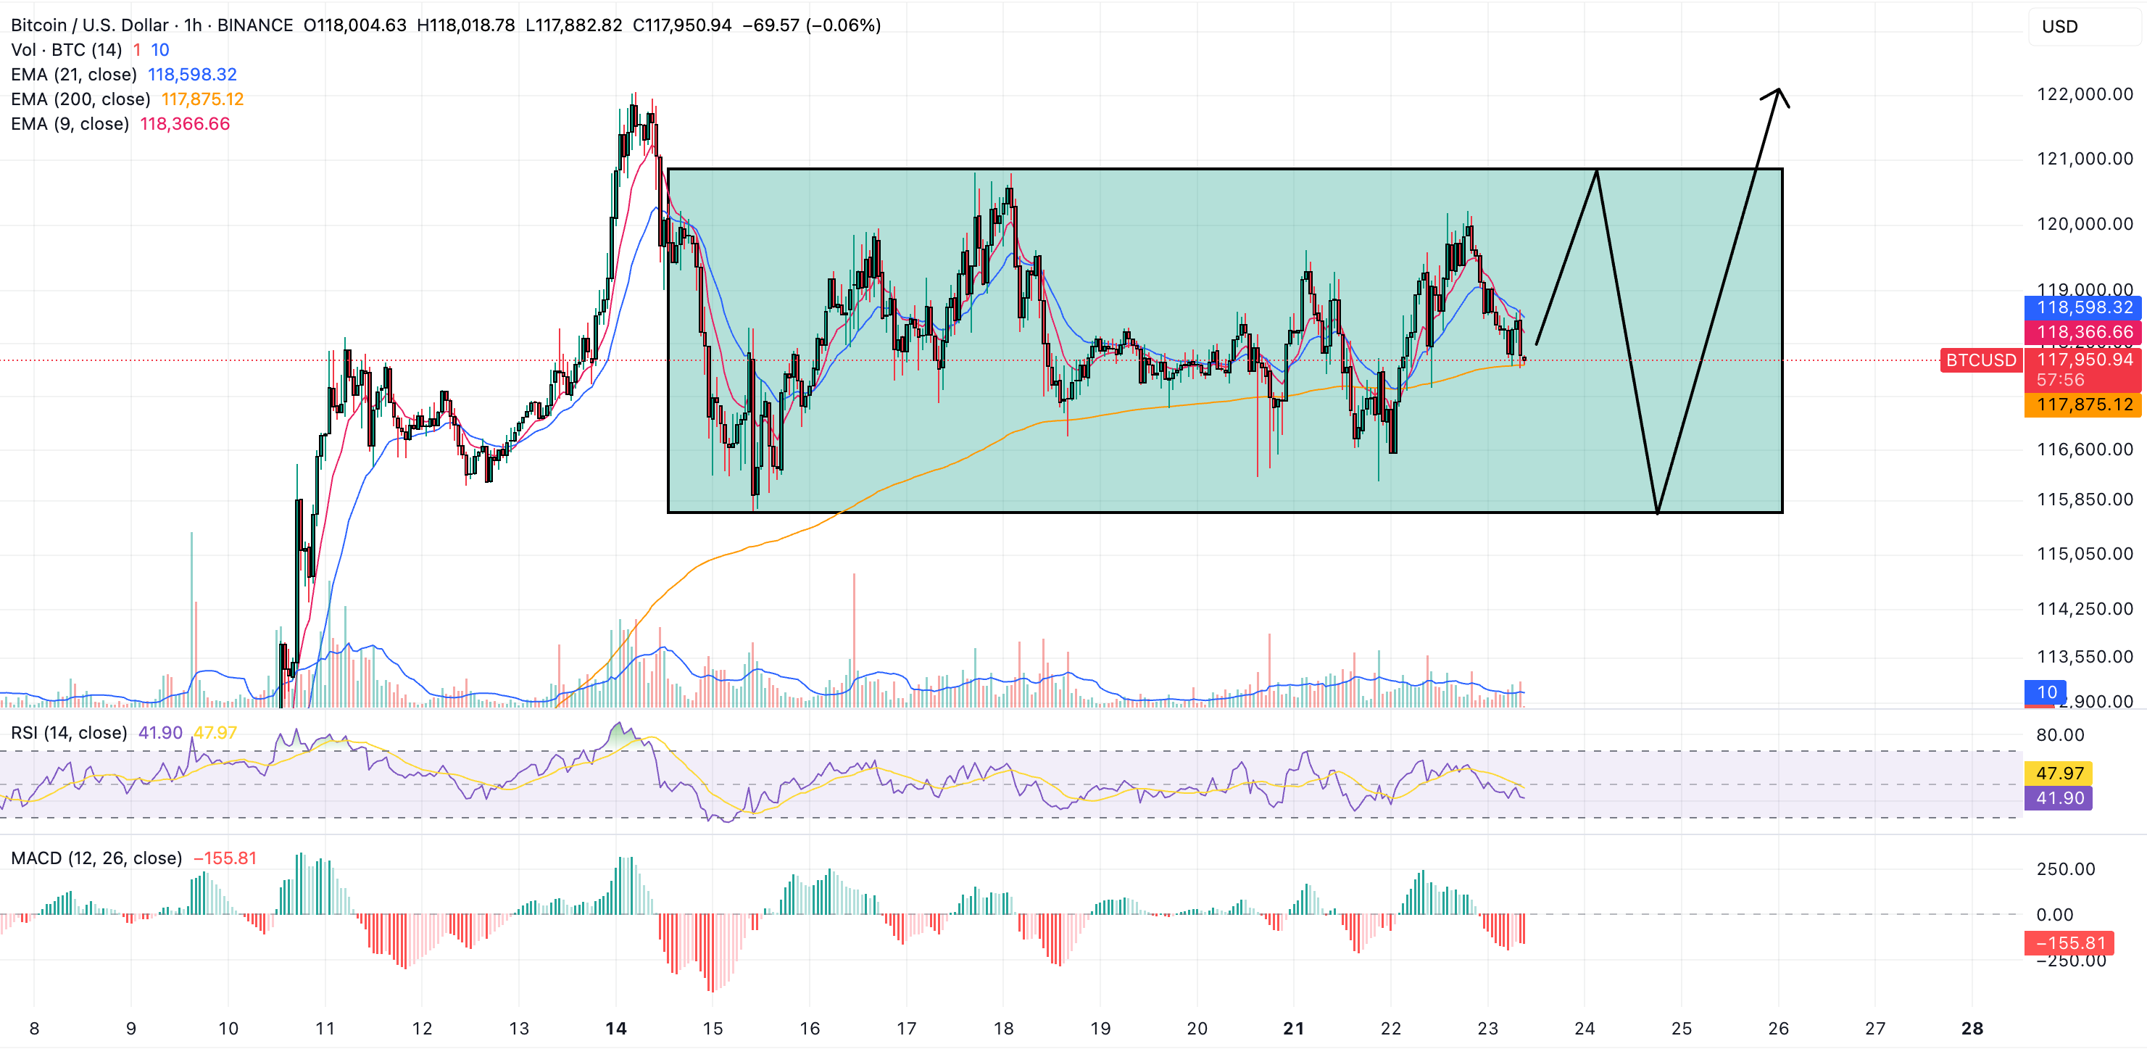2147x1049 pixels.
Task: Click the yellow RSI value tag 47.97
Action: coord(2059,773)
